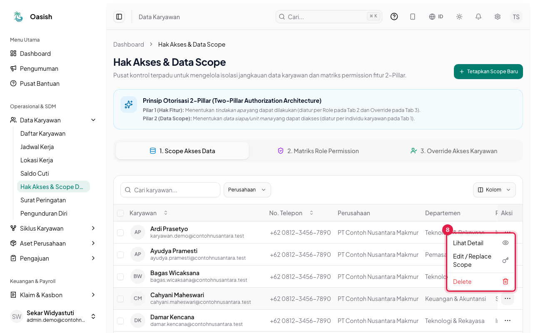Viewport: 533px width, 333px height.
Task: Click the mobile device icon in header
Action: (x=413, y=17)
